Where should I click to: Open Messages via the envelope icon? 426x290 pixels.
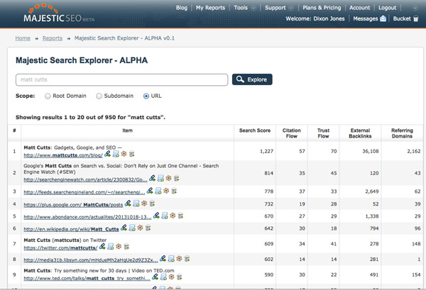point(383,18)
